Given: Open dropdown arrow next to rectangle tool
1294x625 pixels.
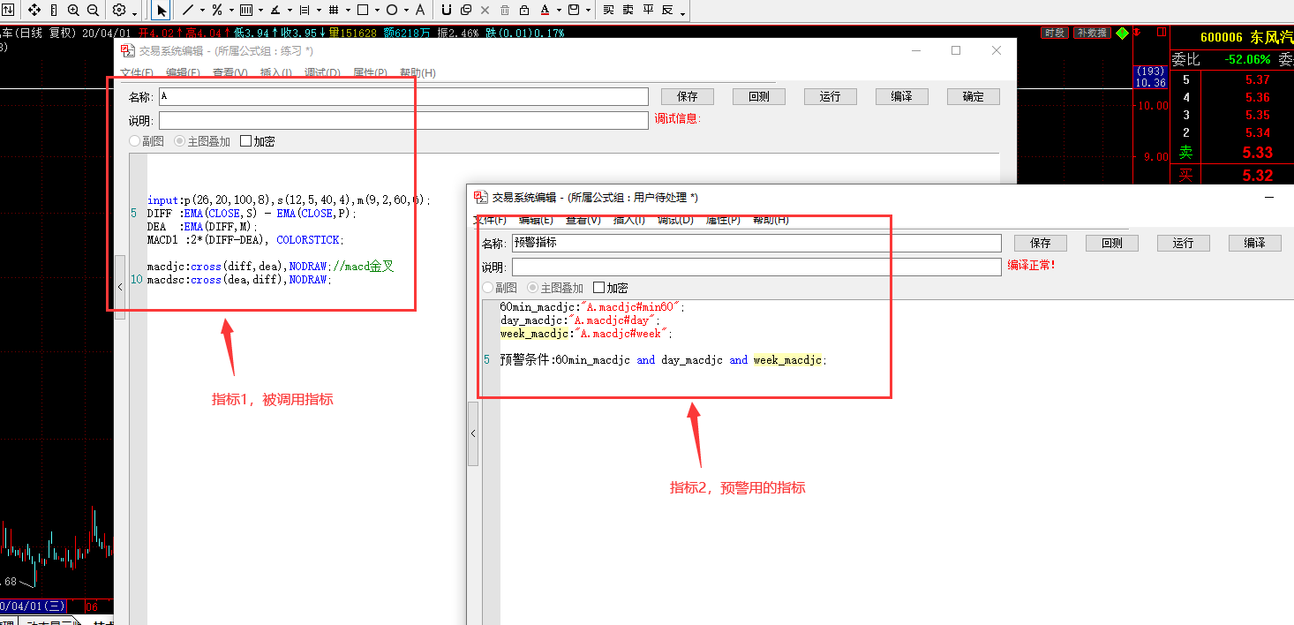Looking at the screenshot, I should (x=377, y=11).
